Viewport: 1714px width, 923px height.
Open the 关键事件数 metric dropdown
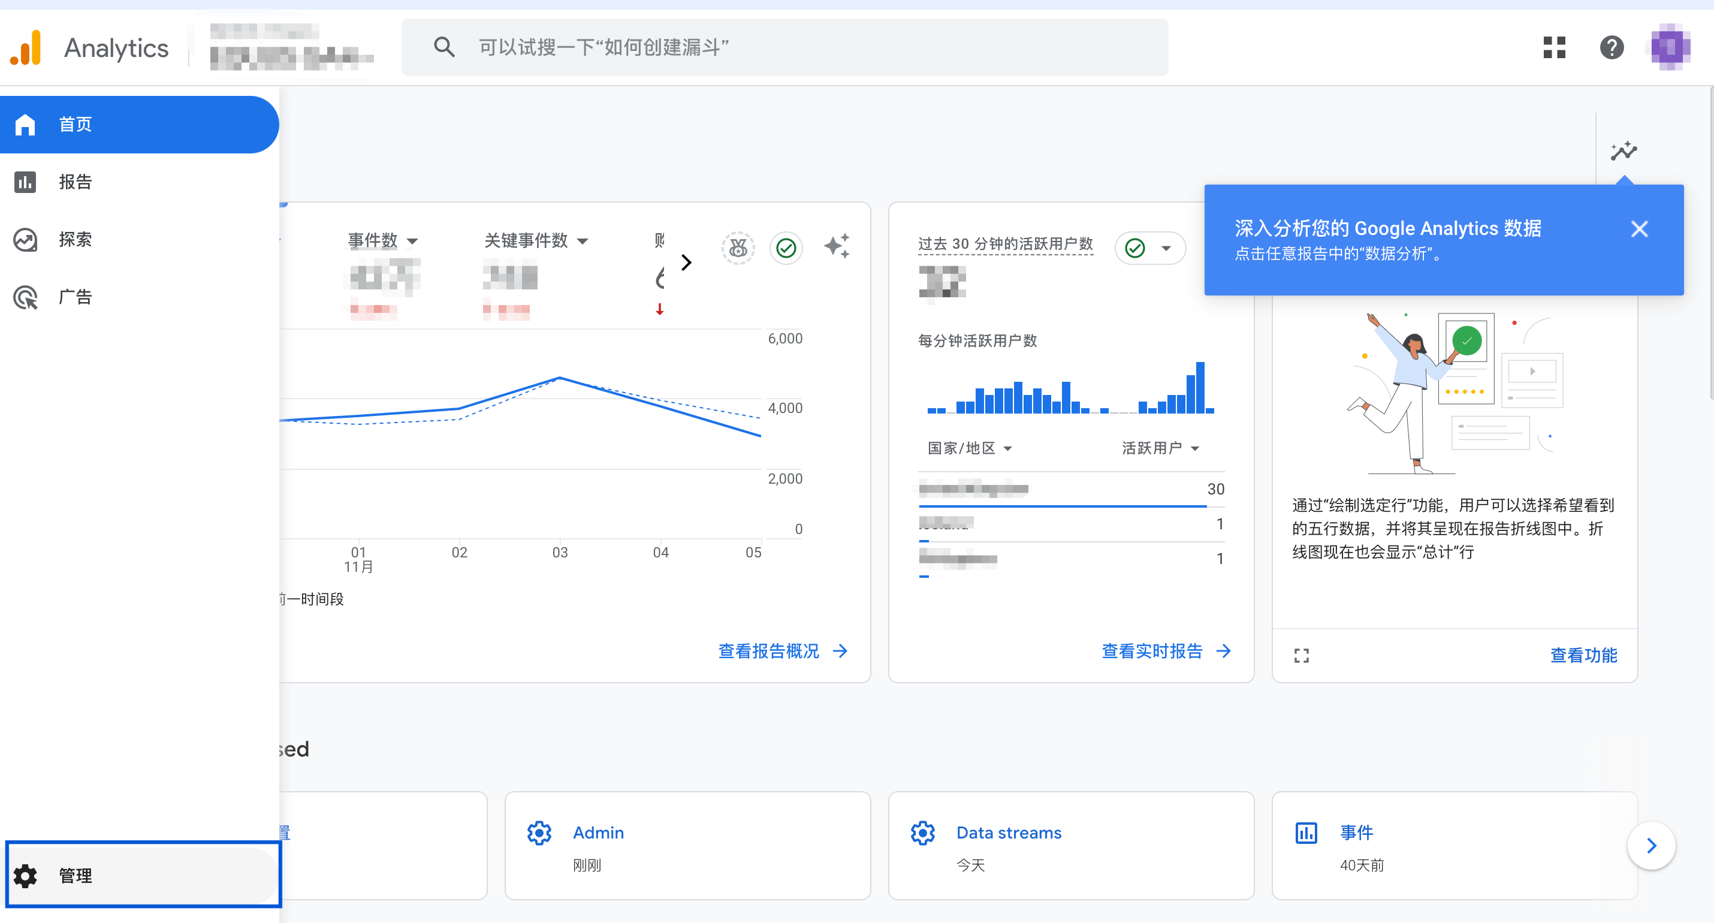tap(584, 241)
